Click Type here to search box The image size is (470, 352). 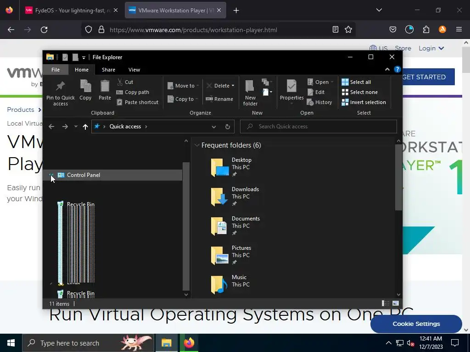89,343
